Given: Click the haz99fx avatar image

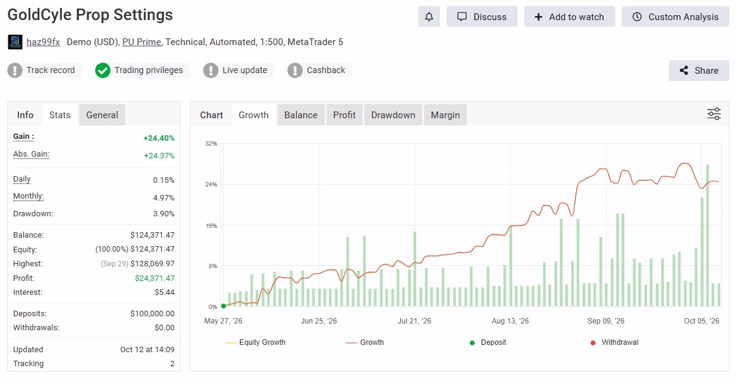Looking at the screenshot, I should [15, 42].
